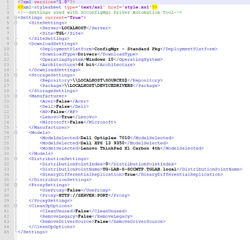The height and width of the screenshot is (240, 250).
Task: Click the current="True" attribute value
Action: (75, 17)
